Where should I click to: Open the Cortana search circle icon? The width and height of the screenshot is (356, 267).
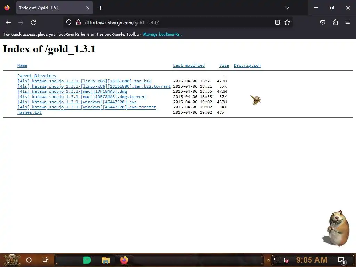point(29,260)
